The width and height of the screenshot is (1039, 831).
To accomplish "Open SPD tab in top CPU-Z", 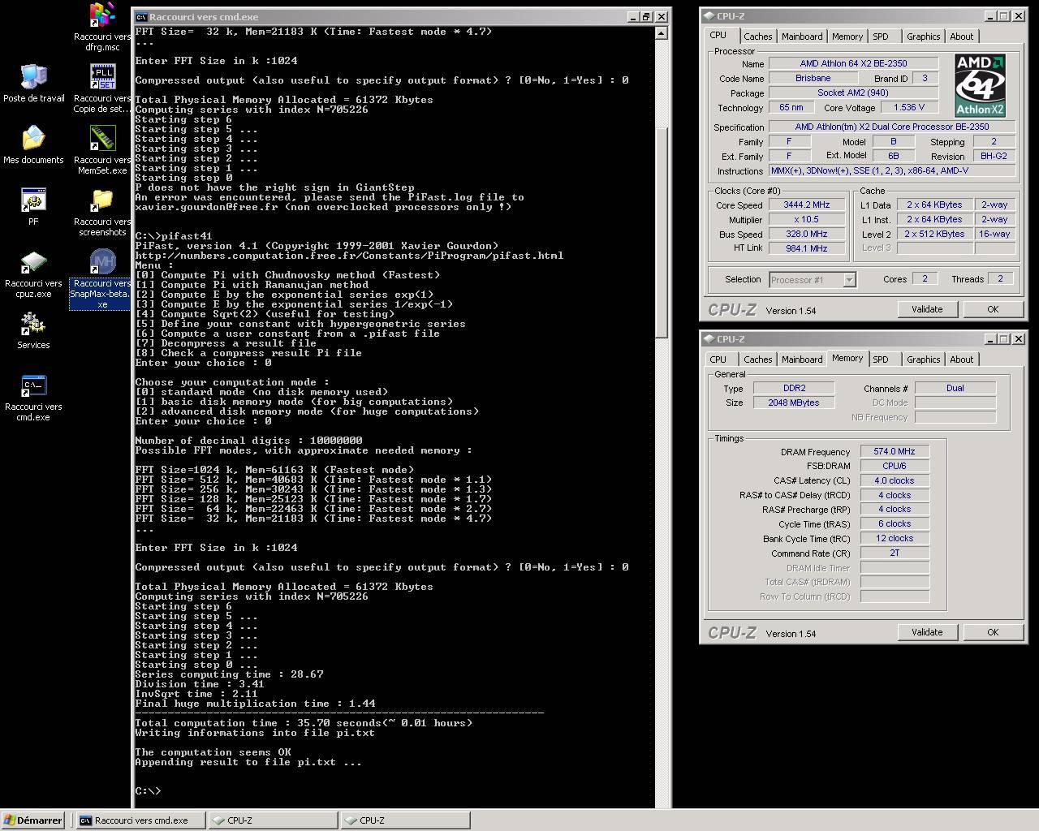I will click(x=881, y=37).
